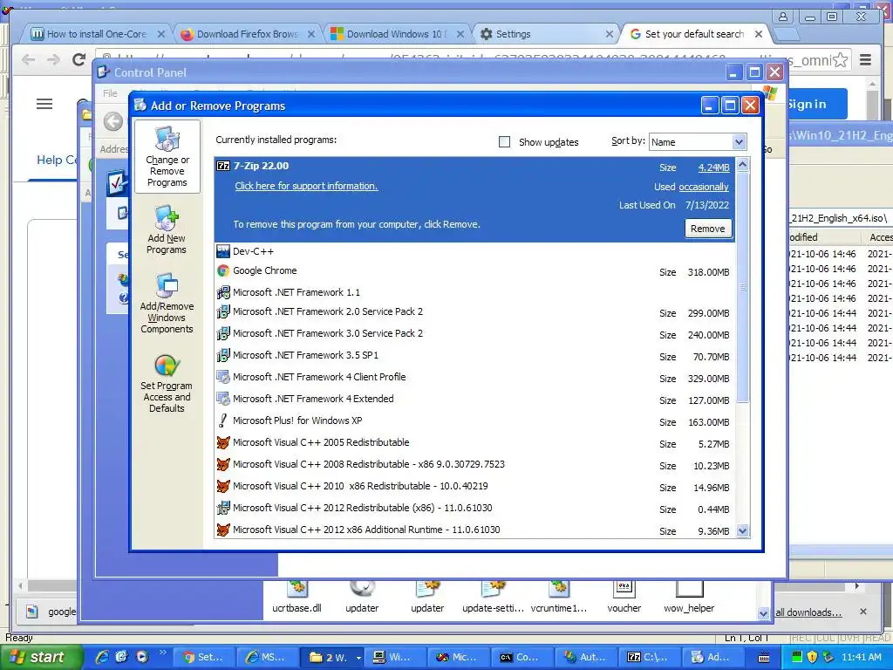Switch to the Download Firefox Browser tab
This screenshot has width=893, height=670.
(x=249, y=34)
